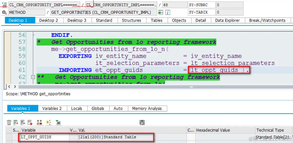
Task: Select the Auto tab
Action: [118, 108]
